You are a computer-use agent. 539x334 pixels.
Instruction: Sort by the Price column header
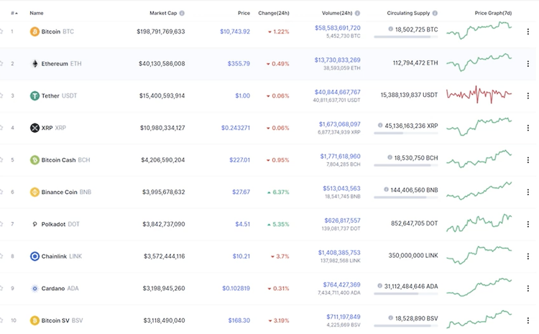point(244,13)
